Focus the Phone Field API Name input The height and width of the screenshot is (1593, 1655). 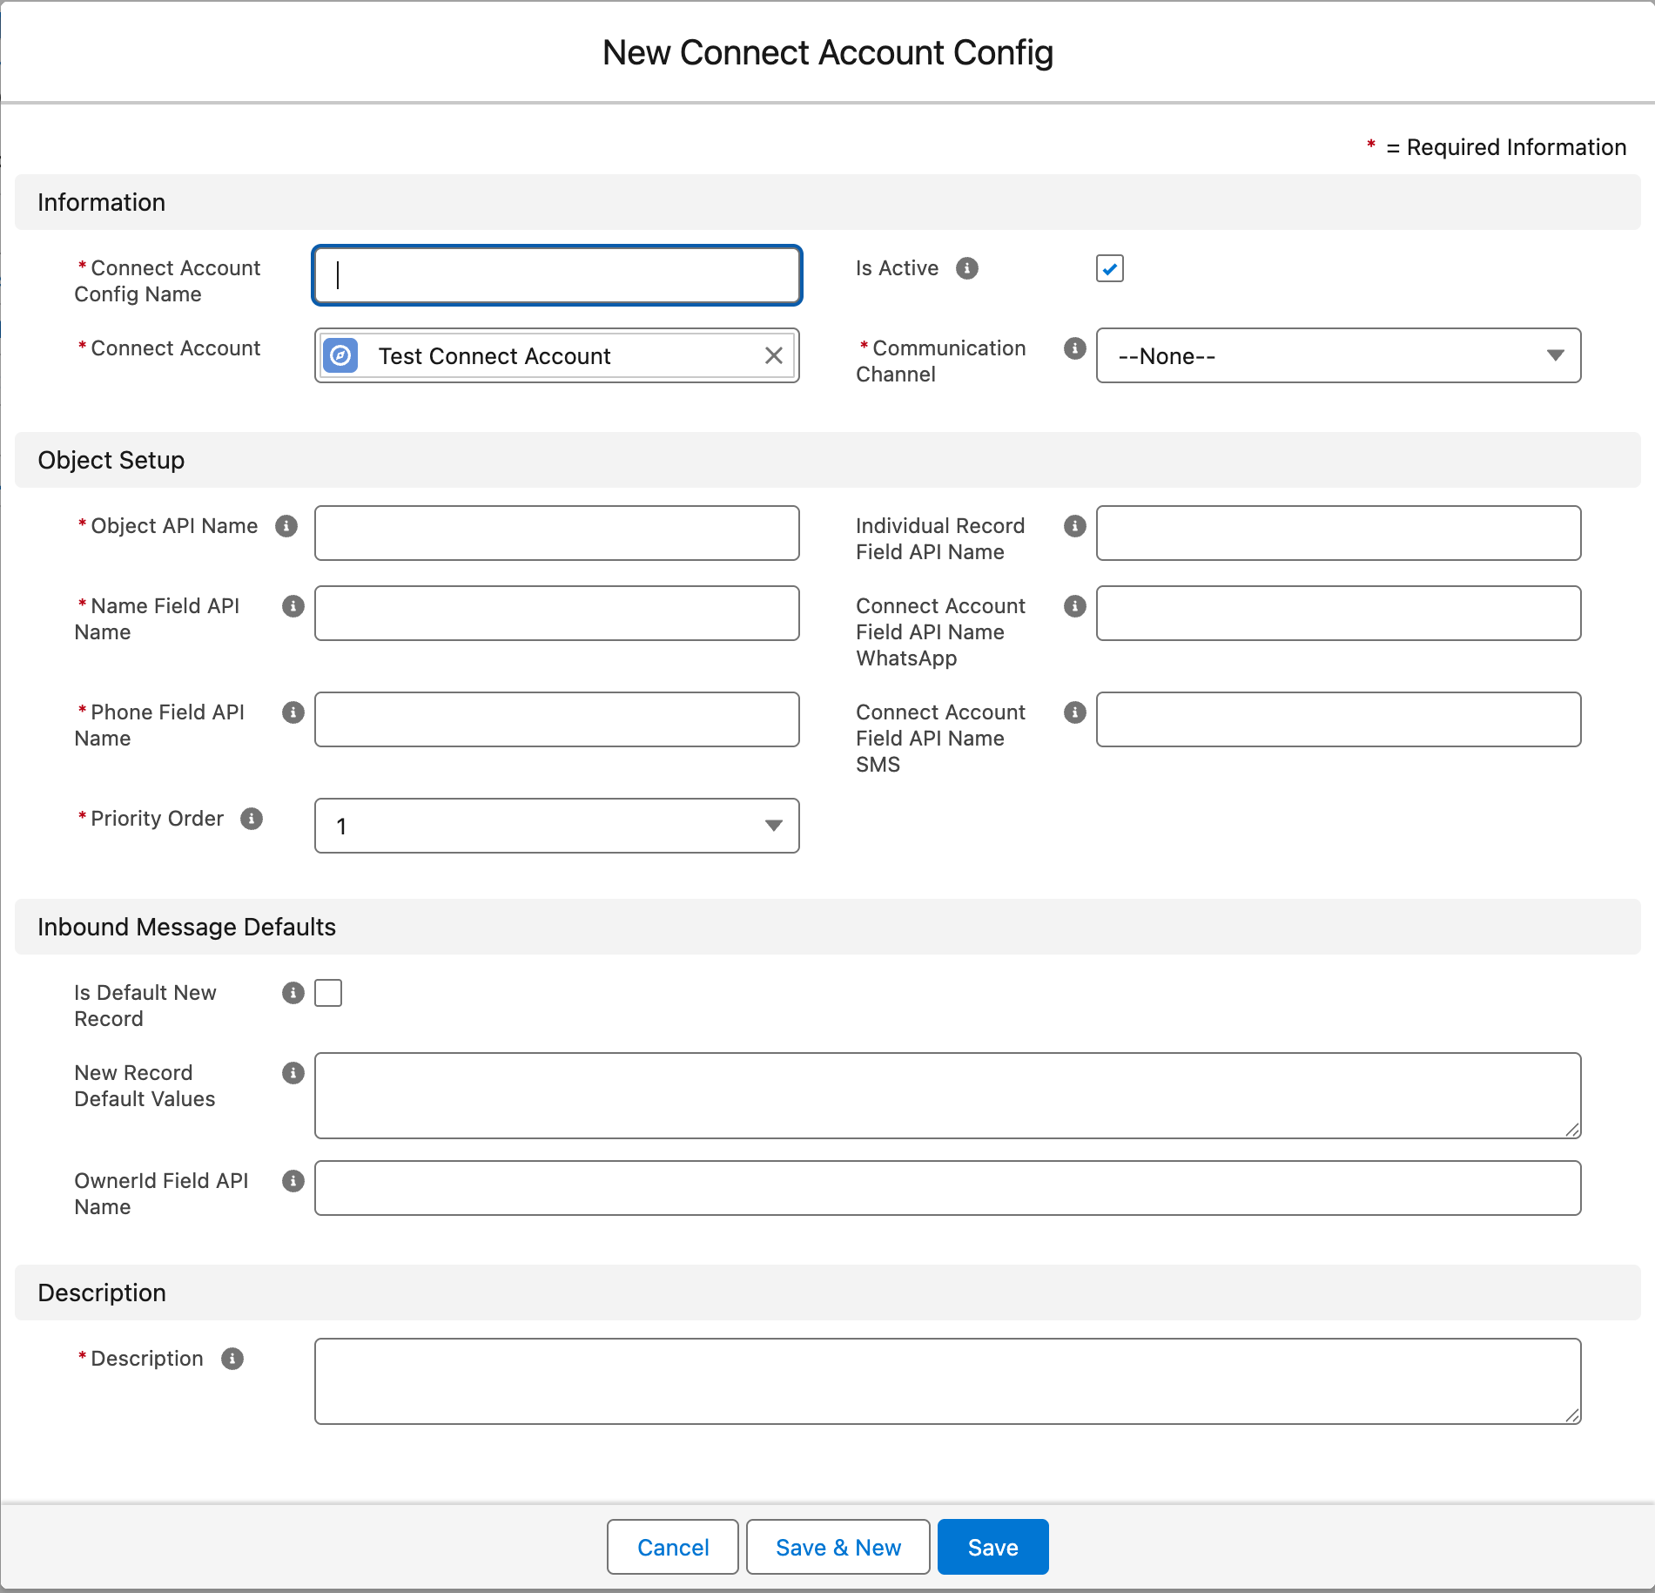click(557, 719)
